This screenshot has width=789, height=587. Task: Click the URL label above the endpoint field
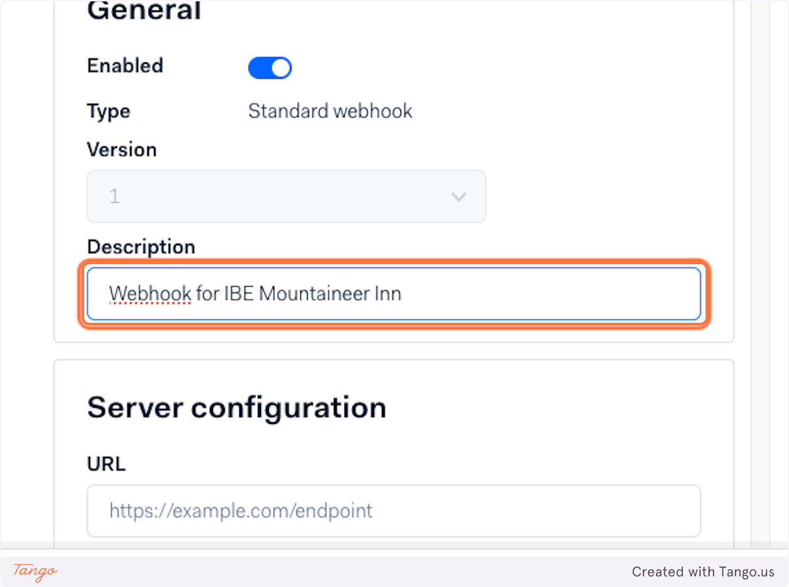coord(106,463)
